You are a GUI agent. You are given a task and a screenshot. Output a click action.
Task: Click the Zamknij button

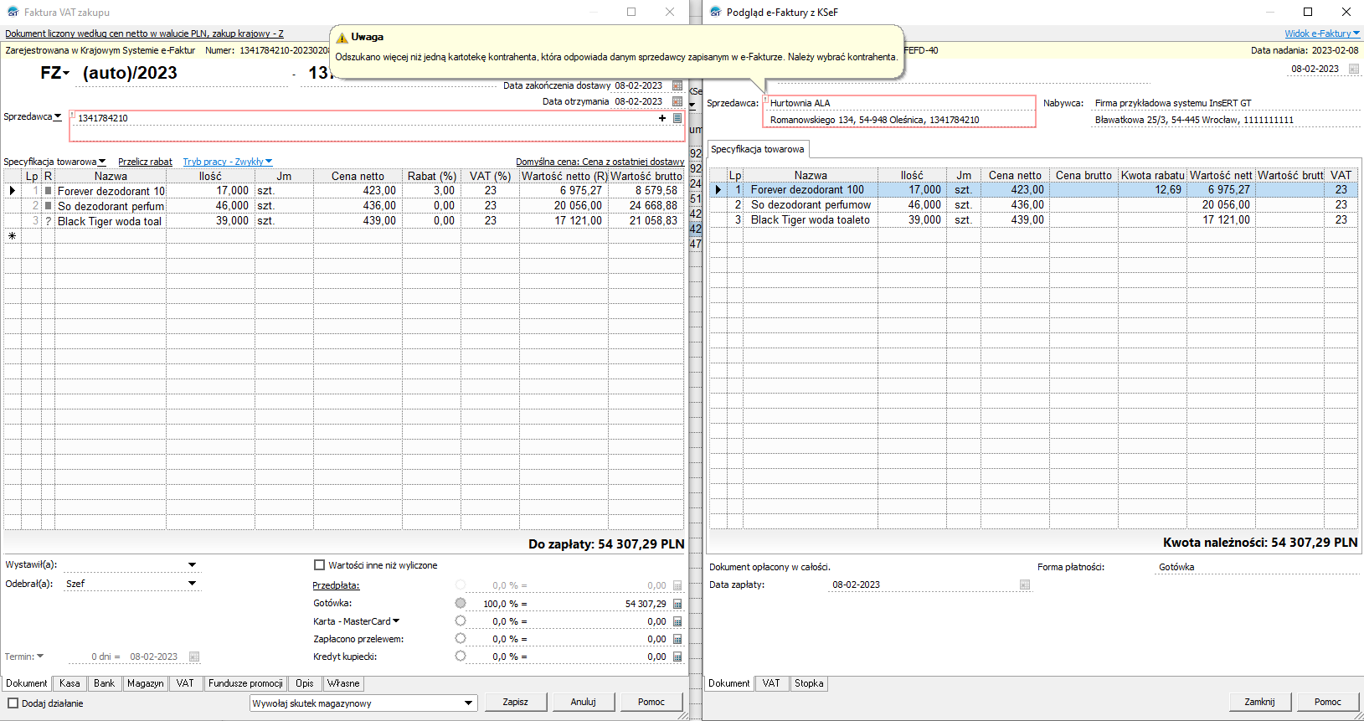[1259, 702]
